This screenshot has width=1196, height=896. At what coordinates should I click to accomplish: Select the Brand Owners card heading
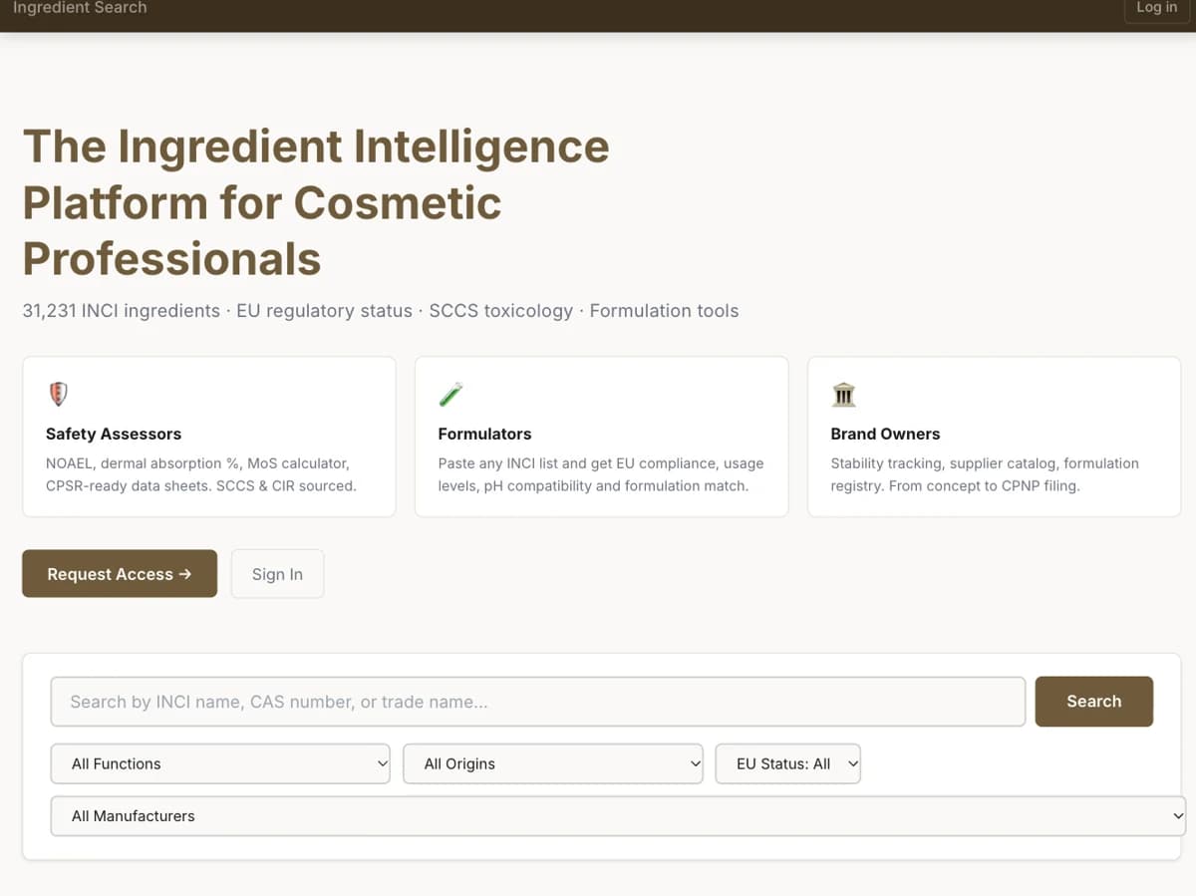(x=885, y=434)
